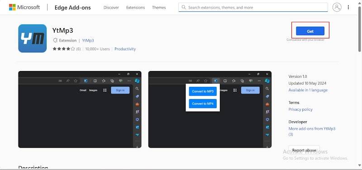
Task: Click the Compatible with your browser text
Action: (305, 40)
